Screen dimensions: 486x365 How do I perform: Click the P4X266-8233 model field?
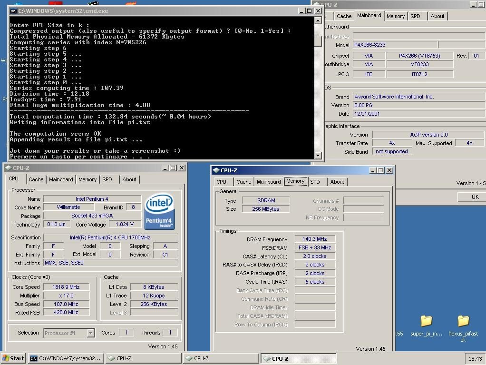395,45
